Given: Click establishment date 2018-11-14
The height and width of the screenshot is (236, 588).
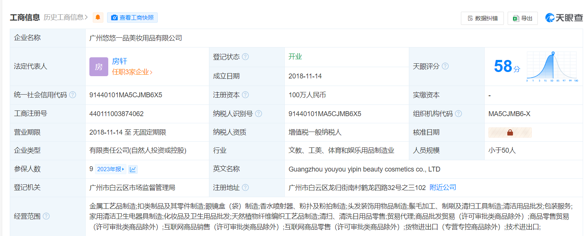Looking at the screenshot, I should (x=305, y=76).
